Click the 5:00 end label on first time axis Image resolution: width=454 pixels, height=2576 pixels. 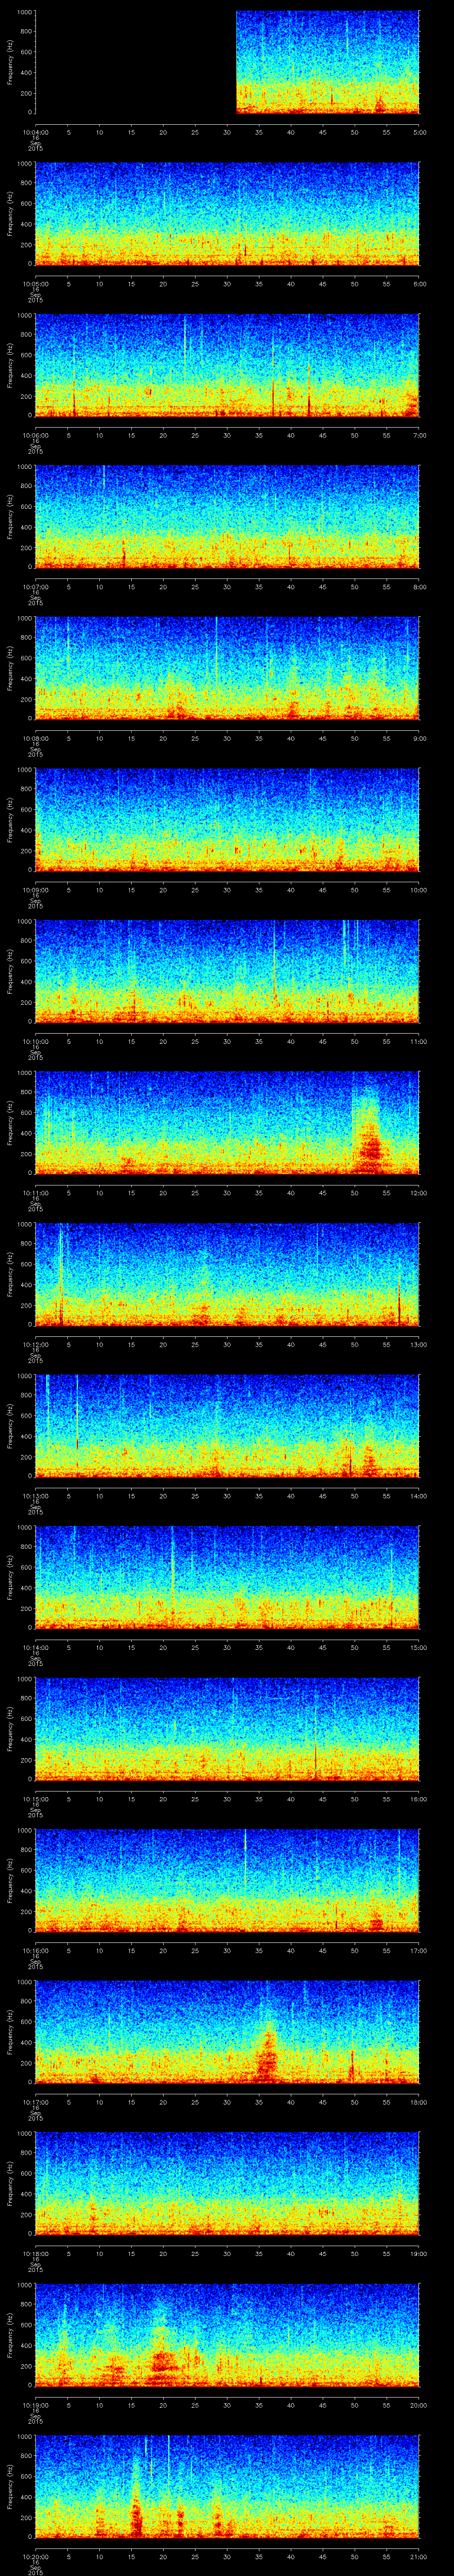[x=419, y=132]
